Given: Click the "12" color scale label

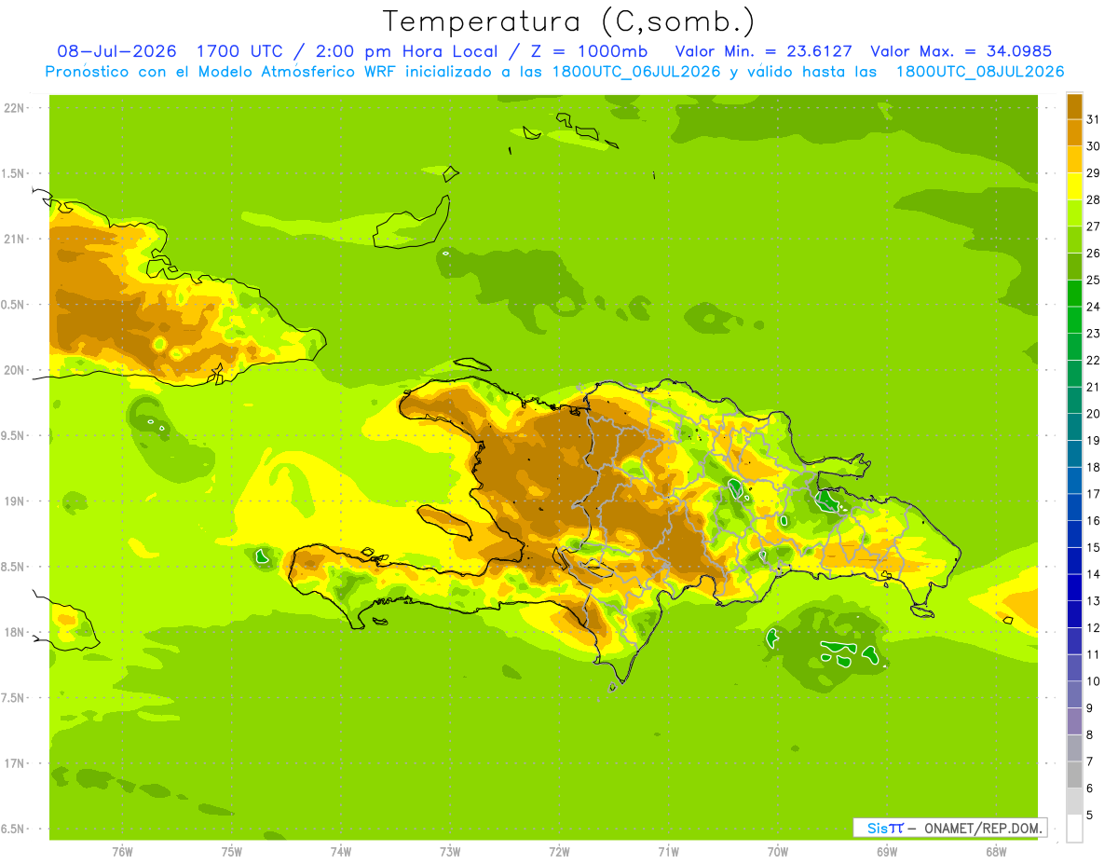Looking at the screenshot, I should (1094, 628).
